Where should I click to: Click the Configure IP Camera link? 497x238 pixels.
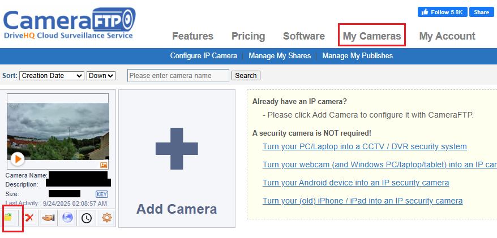[x=203, y=56]
